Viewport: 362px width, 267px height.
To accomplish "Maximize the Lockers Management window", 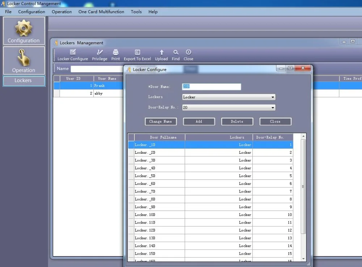I will point(353,42).
